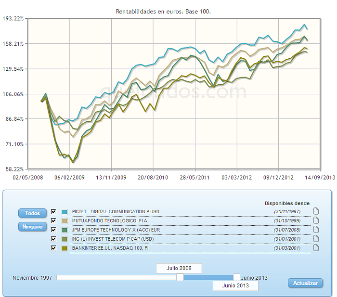Select the JPM EUROPE TECHNOLOGY X (ACC) EUR name
The height and width of the screenshot is (297, 337).
point(116,230)
